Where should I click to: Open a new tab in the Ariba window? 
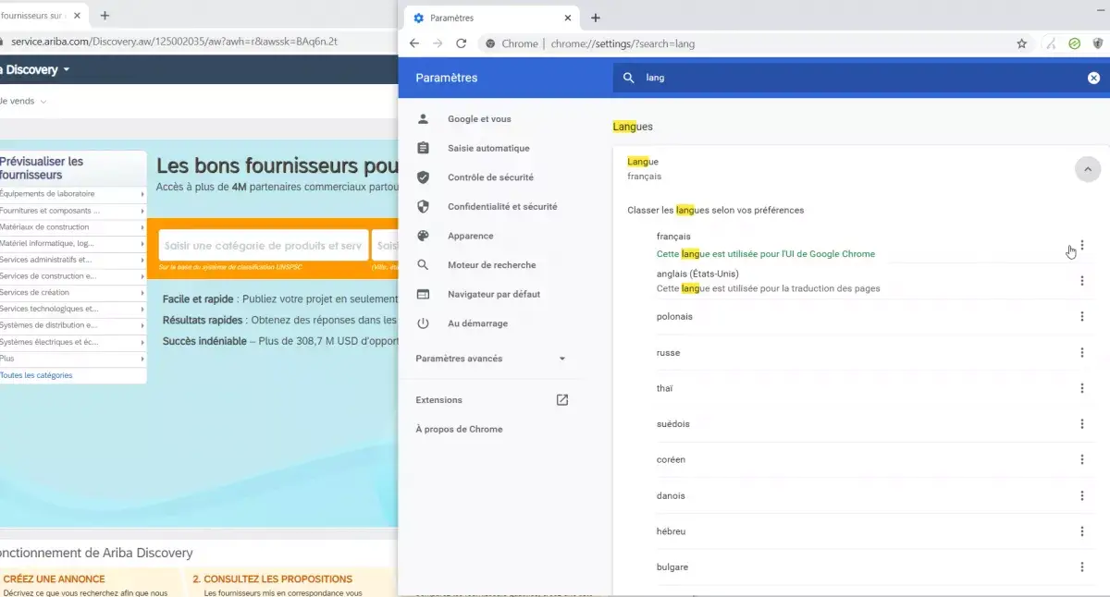pyautogui.click(x=105, y=16)
